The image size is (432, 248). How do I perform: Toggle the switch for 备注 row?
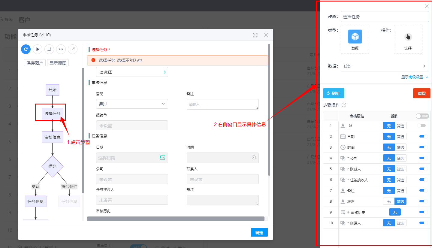(424, 191)
